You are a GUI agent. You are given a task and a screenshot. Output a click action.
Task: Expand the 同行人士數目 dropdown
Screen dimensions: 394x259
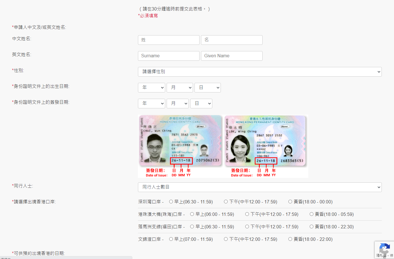tap(259, 187)
